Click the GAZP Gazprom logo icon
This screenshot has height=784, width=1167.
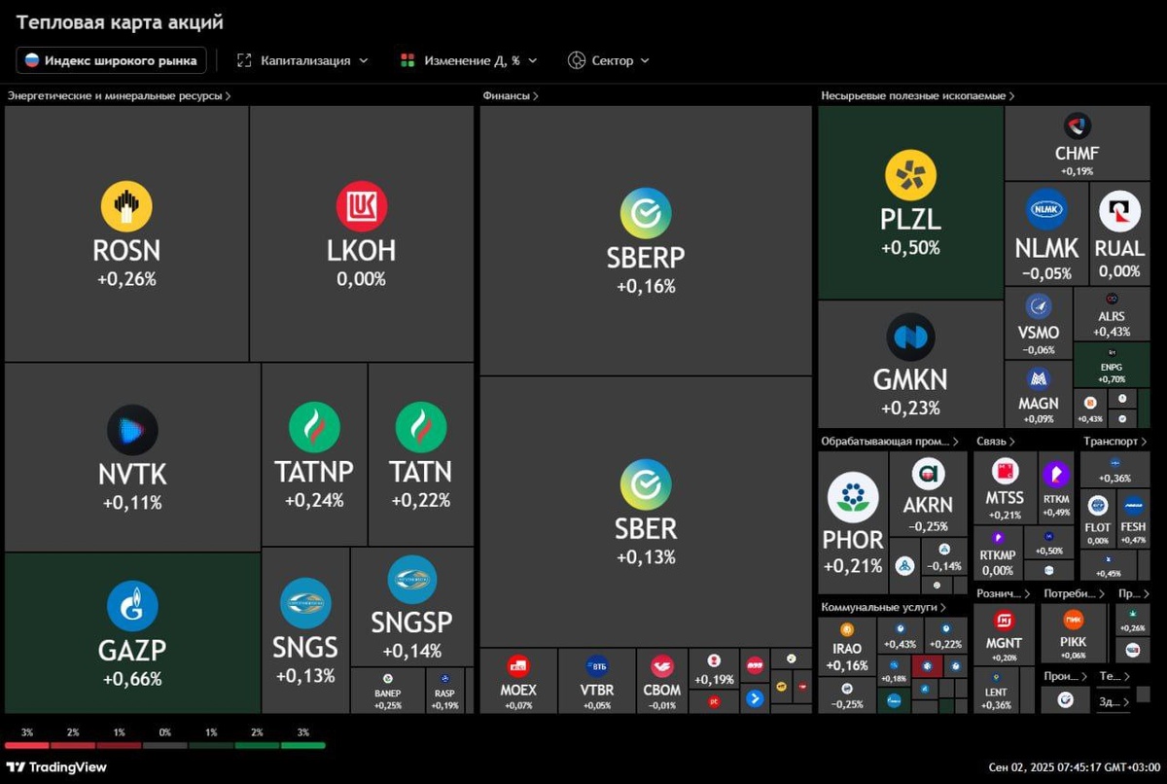tap(132, 606)
